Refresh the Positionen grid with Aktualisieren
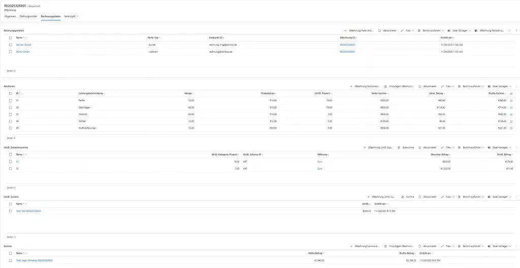520x268 pixels. [428, 86]
